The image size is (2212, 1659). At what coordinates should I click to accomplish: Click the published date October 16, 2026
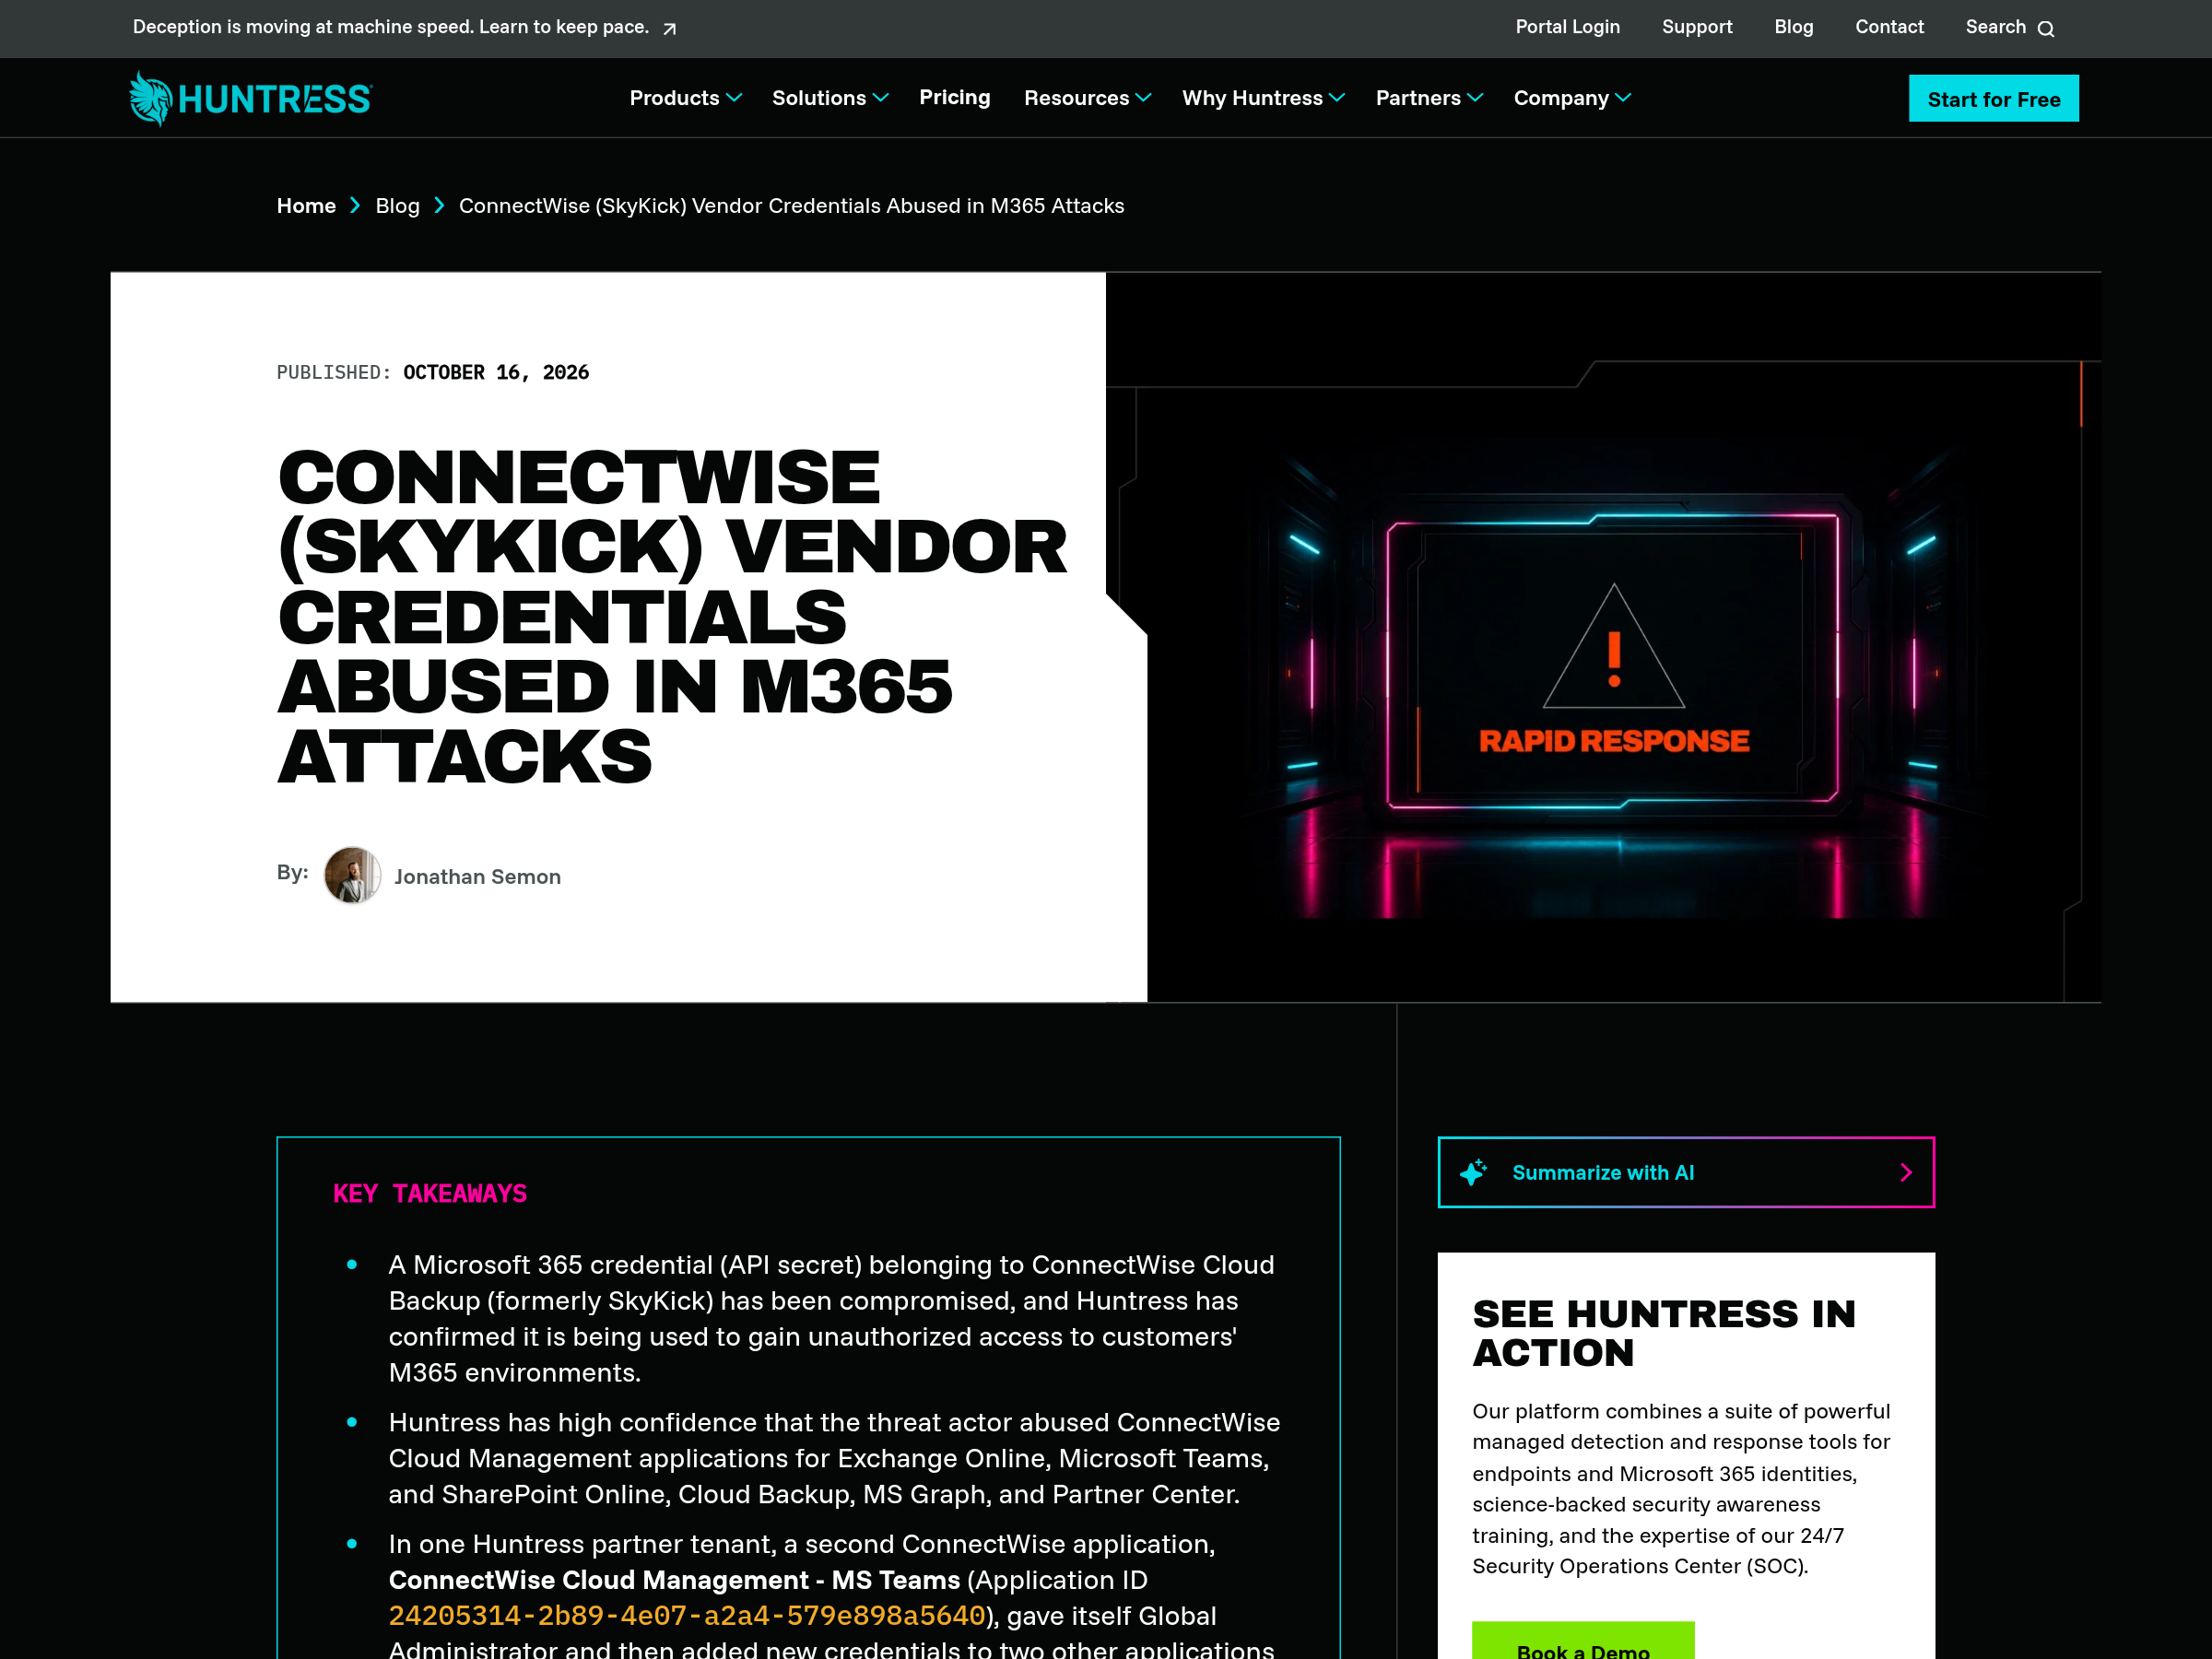496,372
